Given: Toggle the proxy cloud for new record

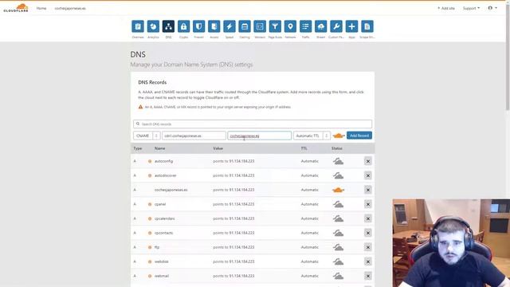Looking at the screenshot, I should tap(338, 136).
